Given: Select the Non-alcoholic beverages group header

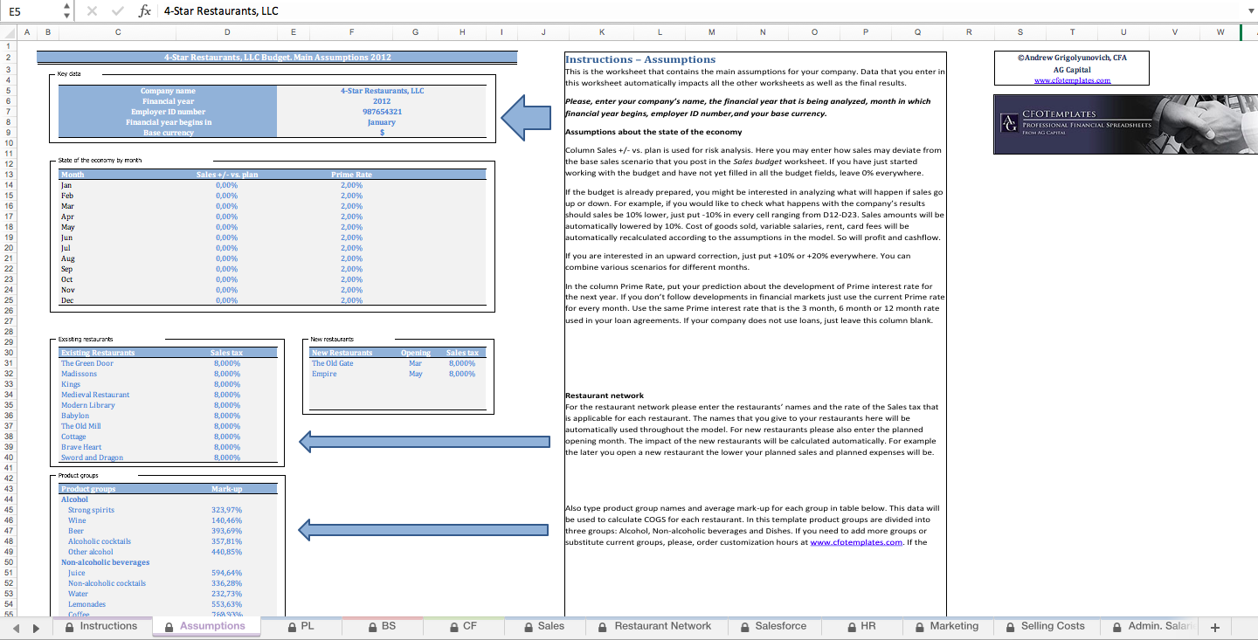Looking at the screenshot, I should click(118, 562).
